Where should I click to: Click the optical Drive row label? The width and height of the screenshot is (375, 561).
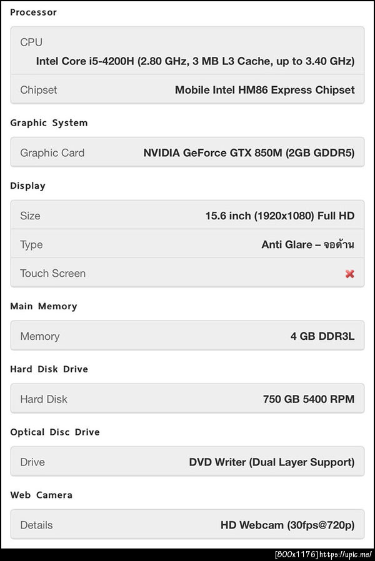32,462
